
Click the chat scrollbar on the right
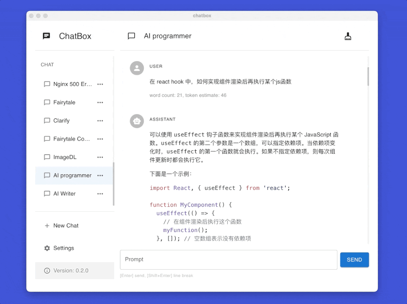(368, 76)
